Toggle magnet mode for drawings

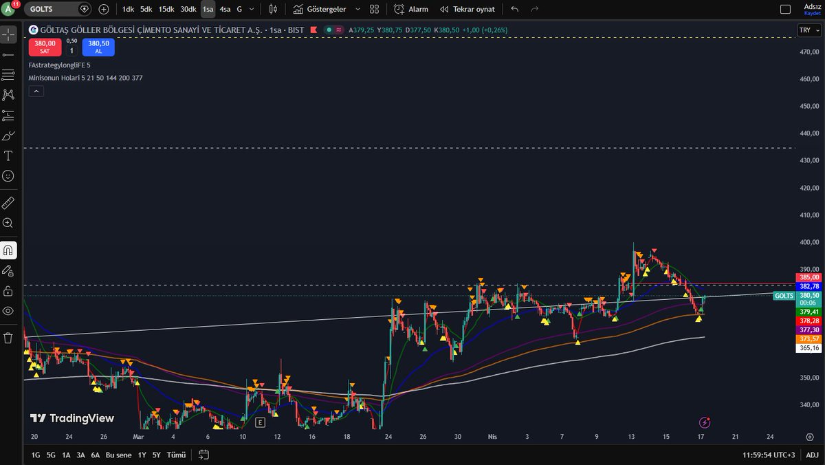[x=8, y=250]
